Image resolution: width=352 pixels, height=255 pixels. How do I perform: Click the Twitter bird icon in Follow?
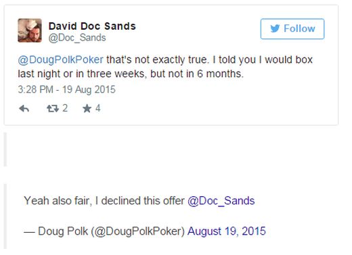(275, 28)
